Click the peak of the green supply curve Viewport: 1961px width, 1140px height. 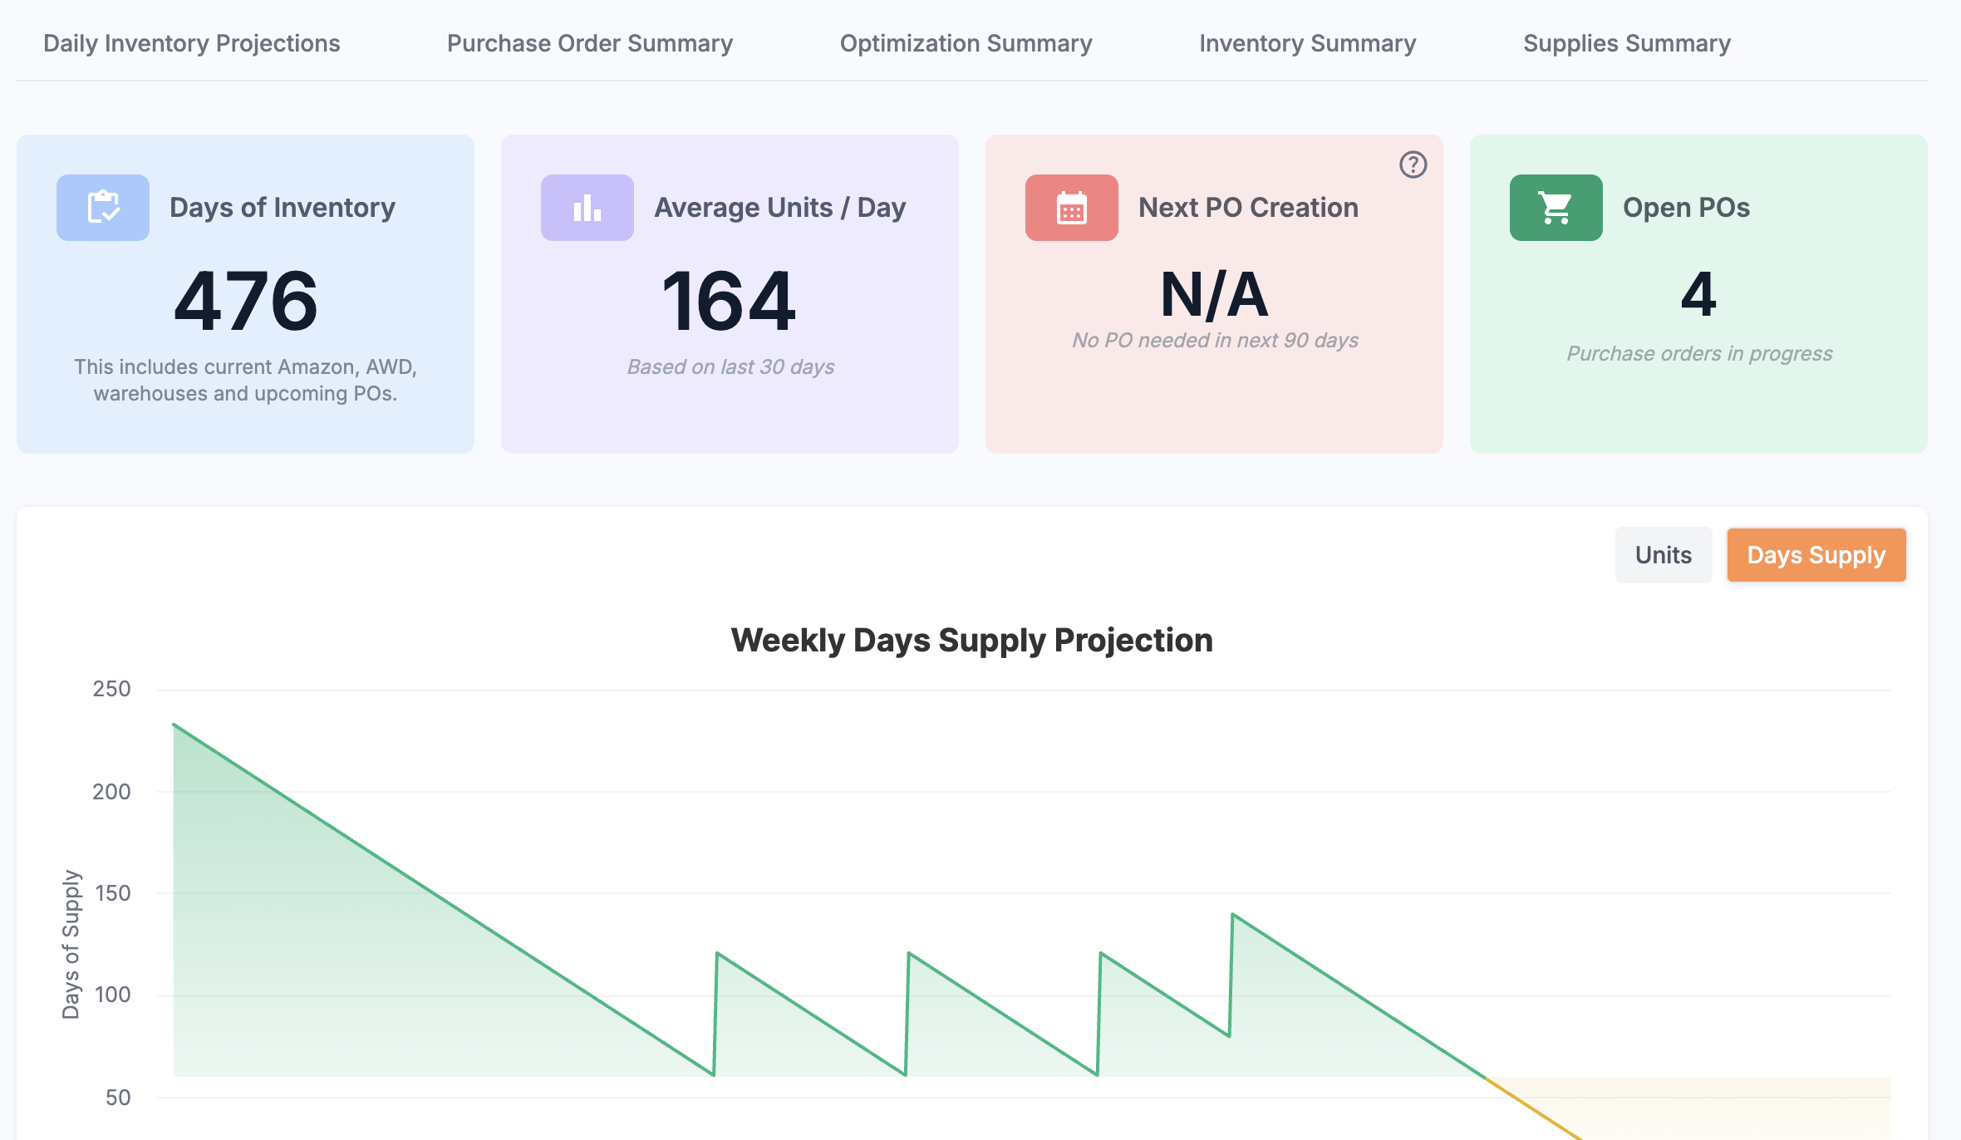[x=174, y=725]
